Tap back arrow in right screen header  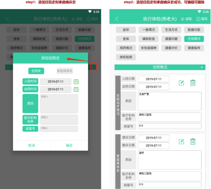click(117, 19)
